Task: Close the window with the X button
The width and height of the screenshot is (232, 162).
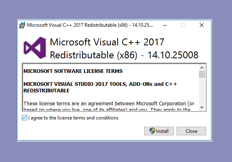Action: point(202,25)
